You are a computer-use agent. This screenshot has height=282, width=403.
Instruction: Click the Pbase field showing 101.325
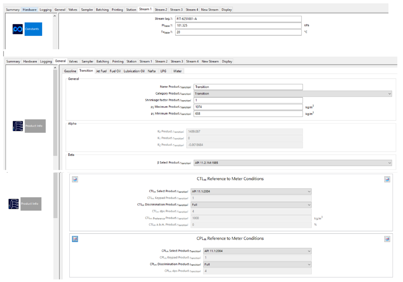click(x=238, y=25)
